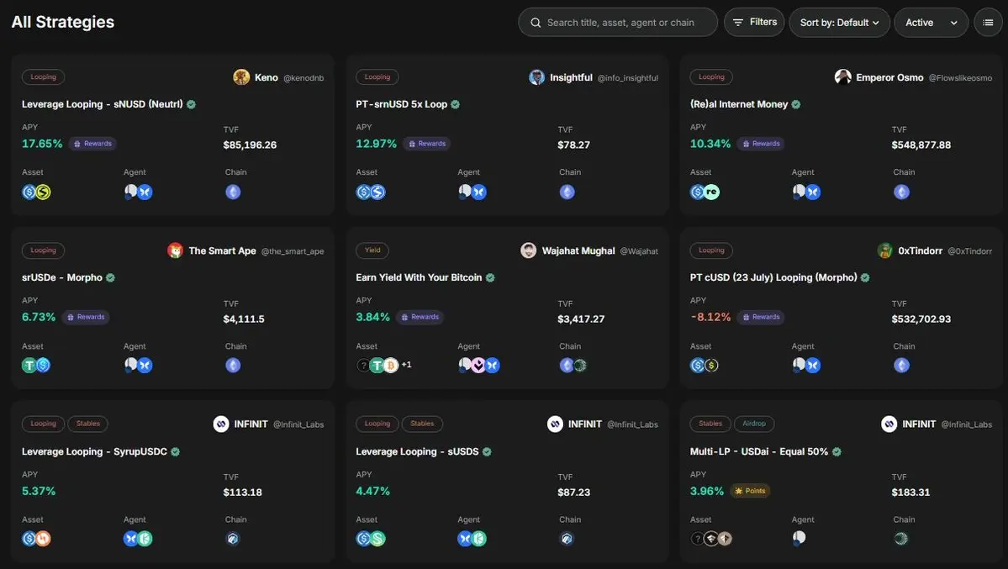Click @the_smart_ape handle
Viewport: 1008px width, 569px height.
293,251
